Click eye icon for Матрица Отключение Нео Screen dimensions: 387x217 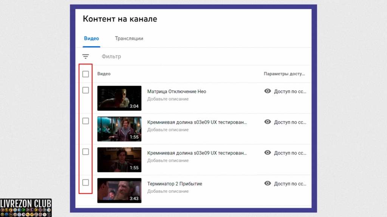pyautogui.click(x=268, y=91)
